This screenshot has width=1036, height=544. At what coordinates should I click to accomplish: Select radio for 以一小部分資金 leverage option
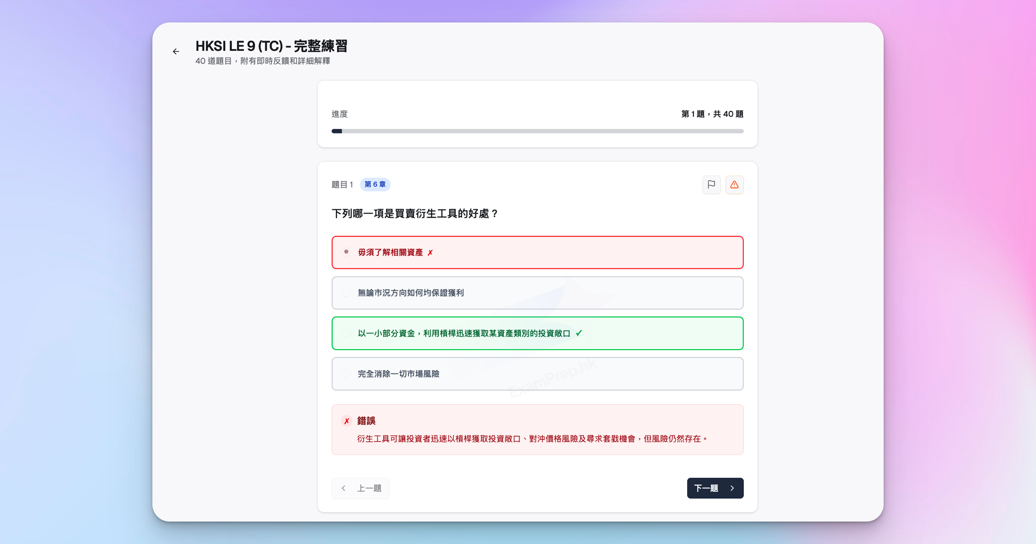click(x=346, y=333)
